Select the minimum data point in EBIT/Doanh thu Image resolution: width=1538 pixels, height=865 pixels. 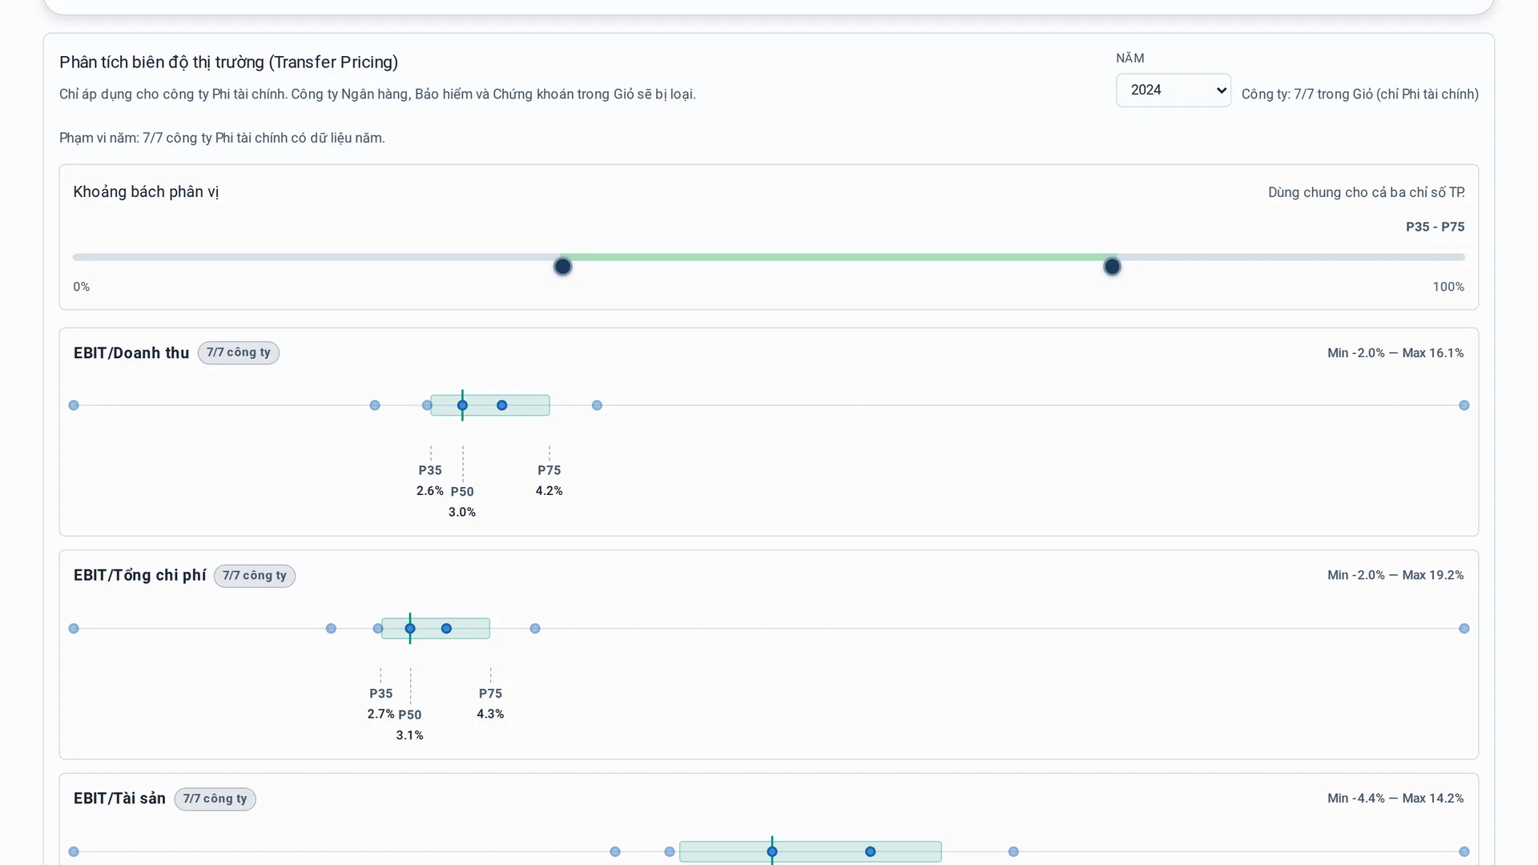tap(74, 405)
